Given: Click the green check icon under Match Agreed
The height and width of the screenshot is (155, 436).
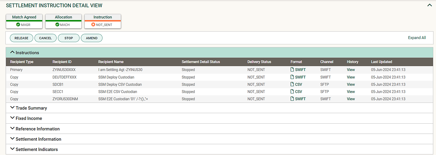Looking at the screenshot, I should (x=18, y=25).
